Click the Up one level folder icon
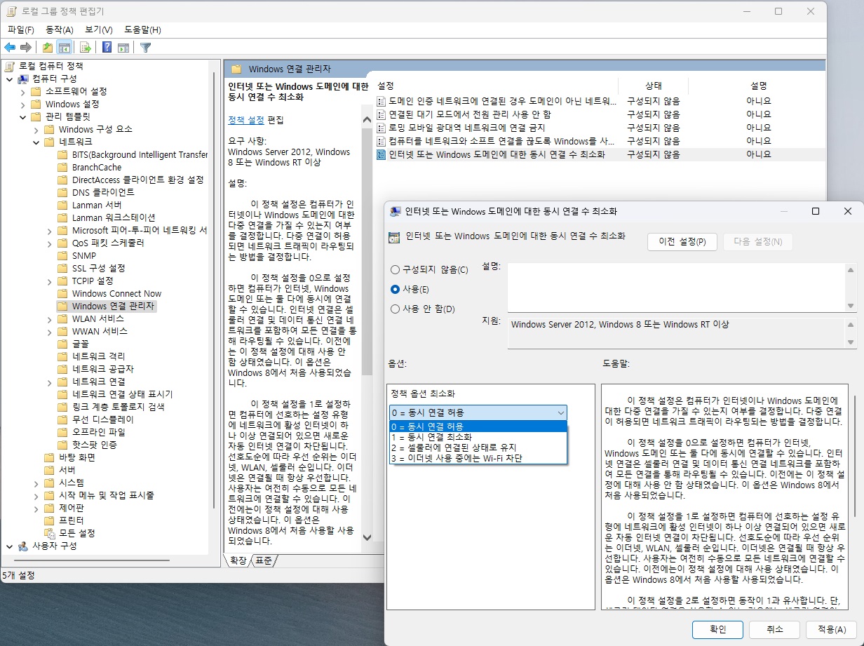 pyautogui.click(x=47, y=48)
